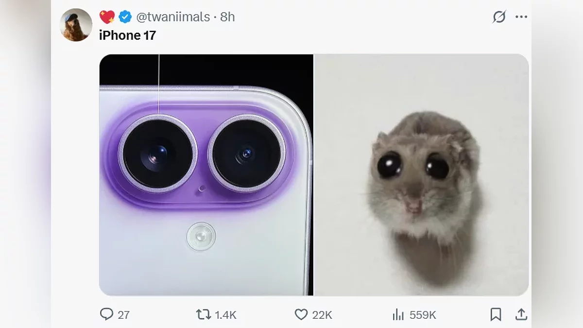
Task: Open the @twaniimals profile handle link
Action: click(173, 17)
